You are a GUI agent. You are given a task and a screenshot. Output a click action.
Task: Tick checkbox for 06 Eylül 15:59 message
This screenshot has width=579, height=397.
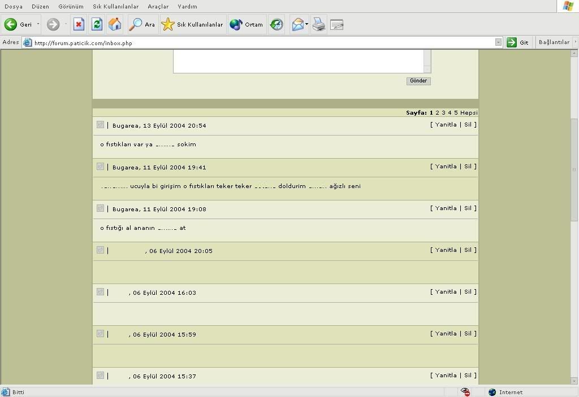[x=101, y=334]
